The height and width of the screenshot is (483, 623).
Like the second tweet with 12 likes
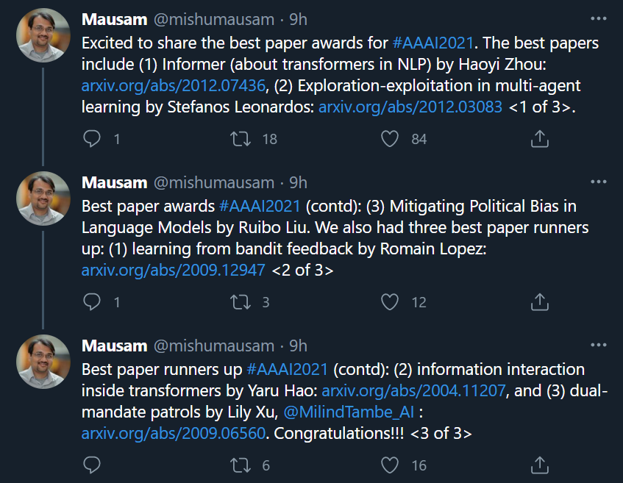click(390, 301)
